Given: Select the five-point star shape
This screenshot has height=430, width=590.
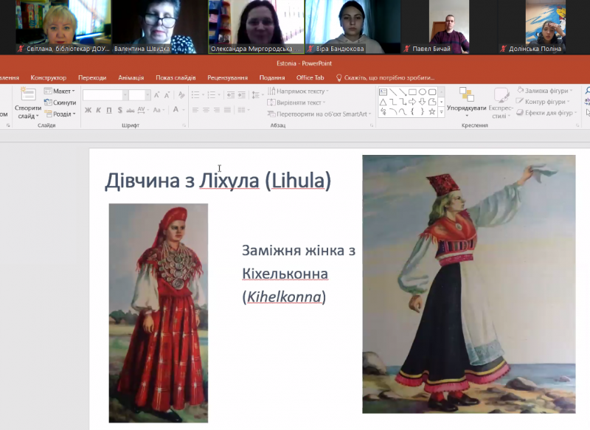Looking at the screenshot, I should 432,111.
